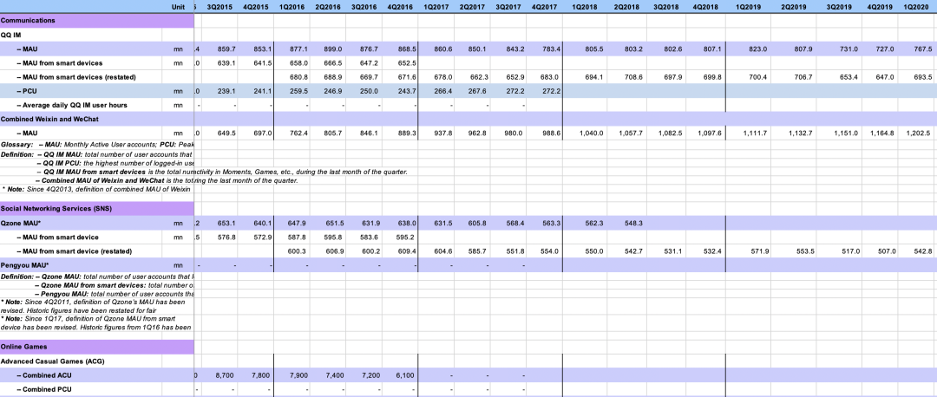This screenshot has height=397, width=937.
Task: Select the 4Q2017 column header
Action: pos(544,7)
